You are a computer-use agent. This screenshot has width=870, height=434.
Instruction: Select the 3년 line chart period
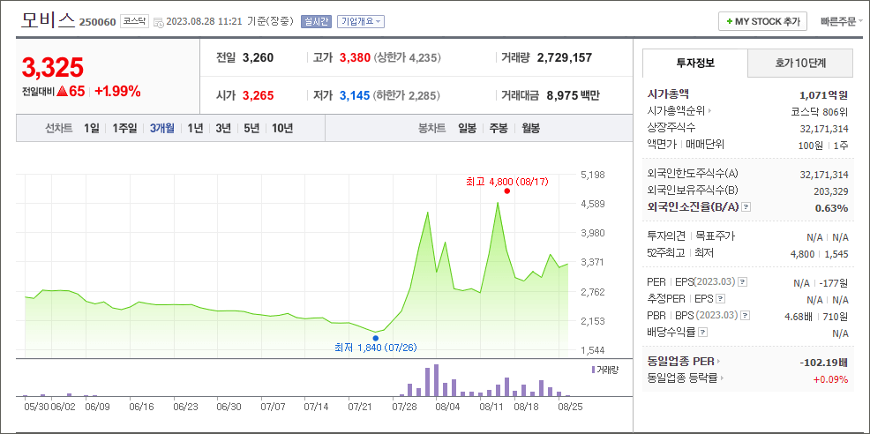(x=223, y=128)
